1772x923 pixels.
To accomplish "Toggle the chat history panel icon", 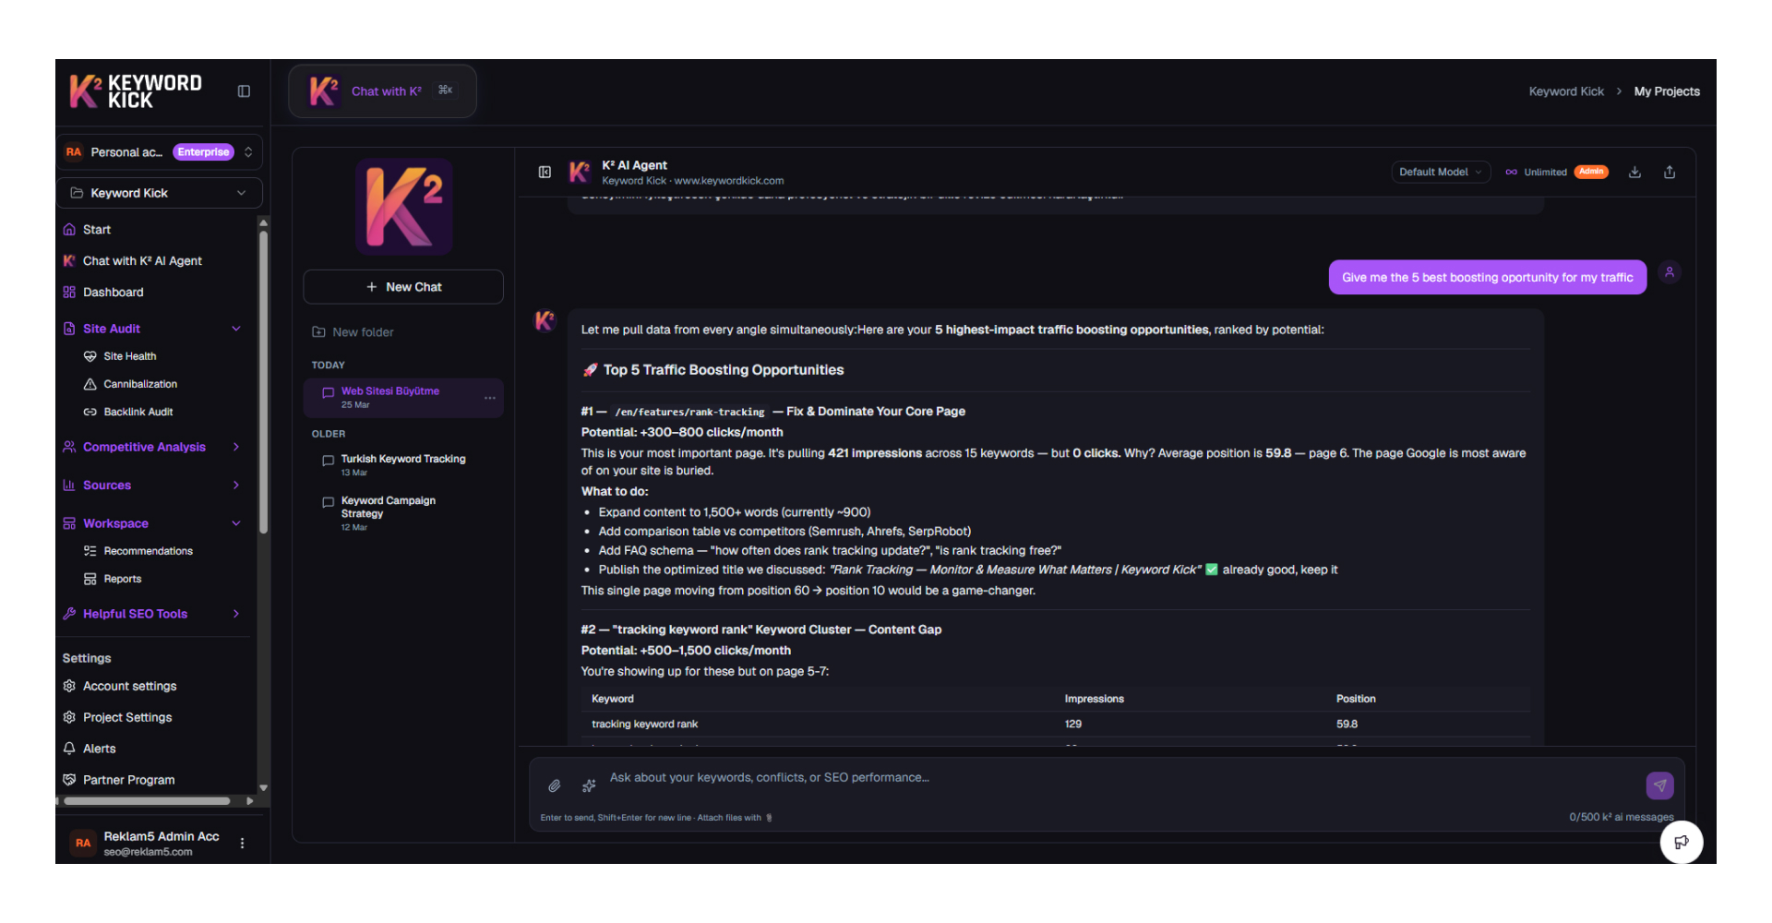I will click(545, 173).
